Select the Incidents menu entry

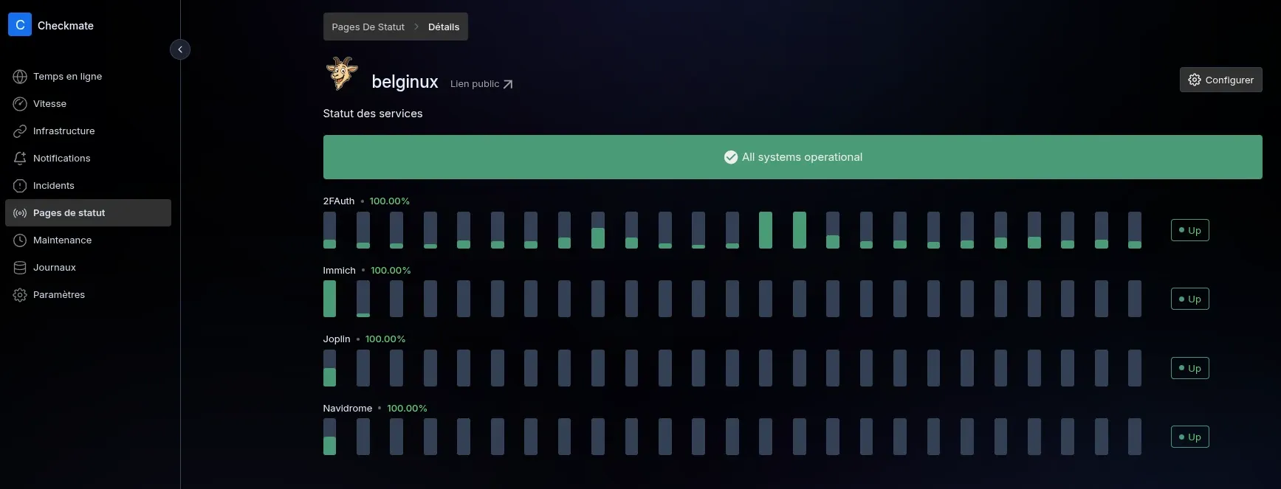point(53,186)
